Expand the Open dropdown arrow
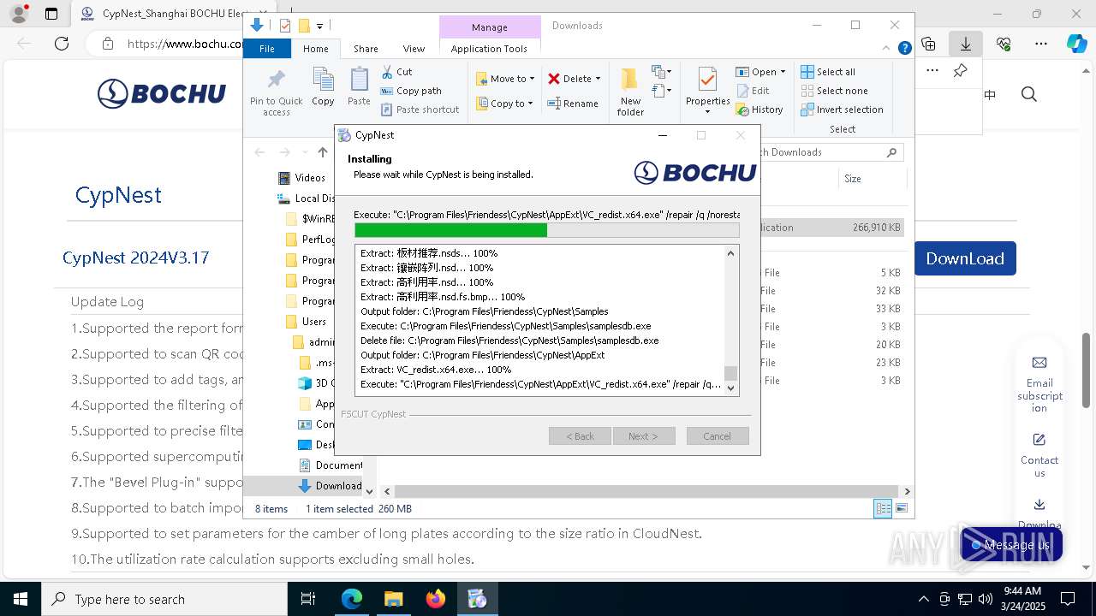1096x616 pixels. (783, 72)
